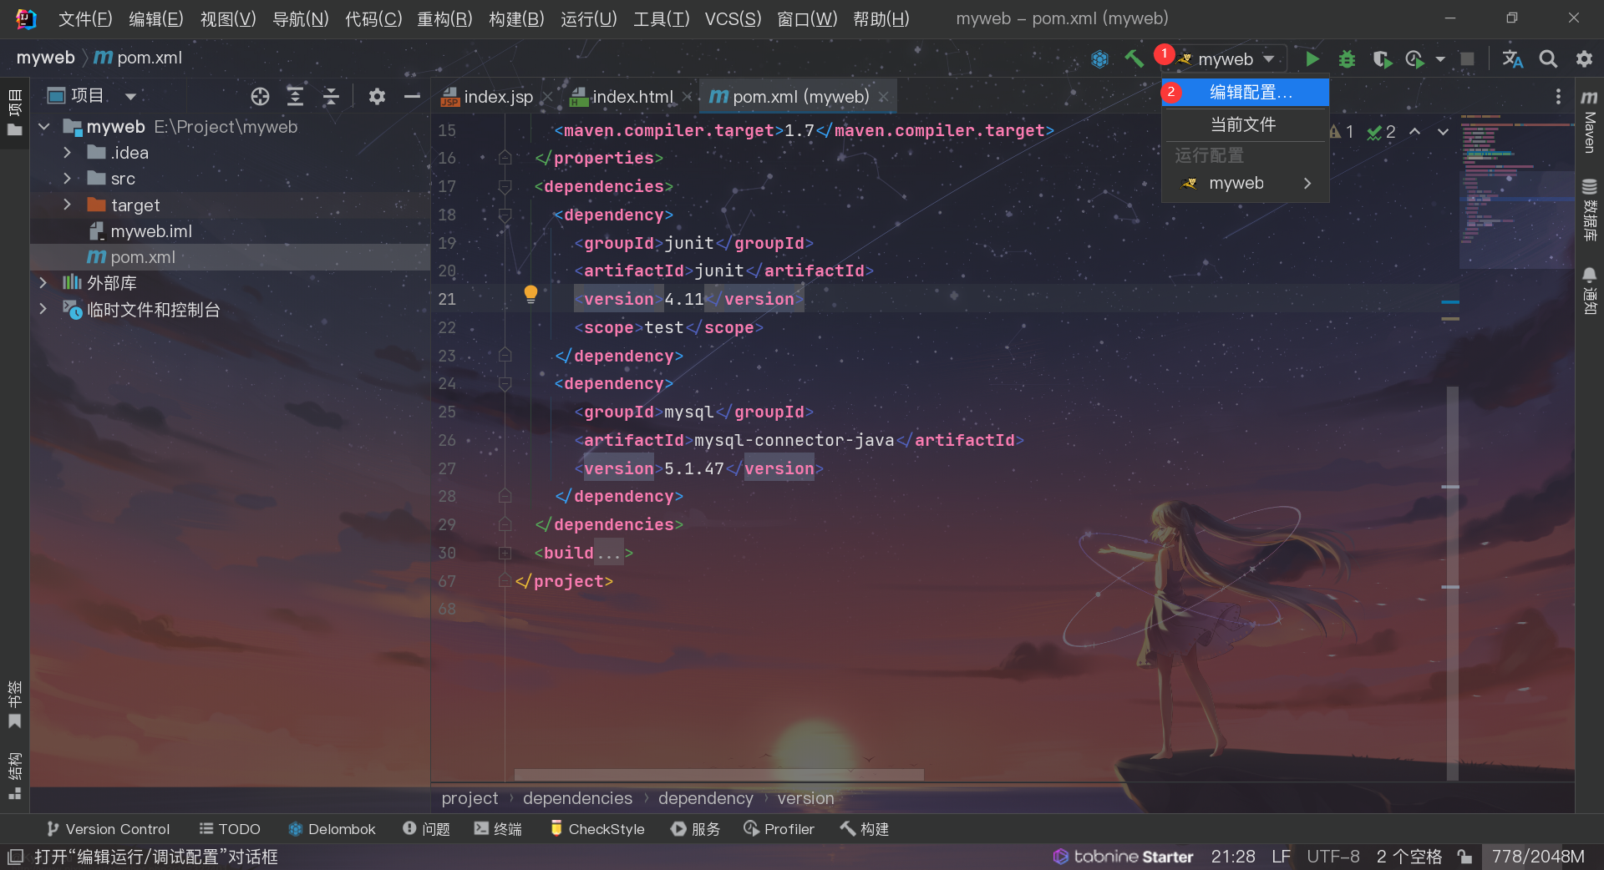1604x870 pixels.
Task: Open Search Everywhere magnifier
Action: [1548, 58]
